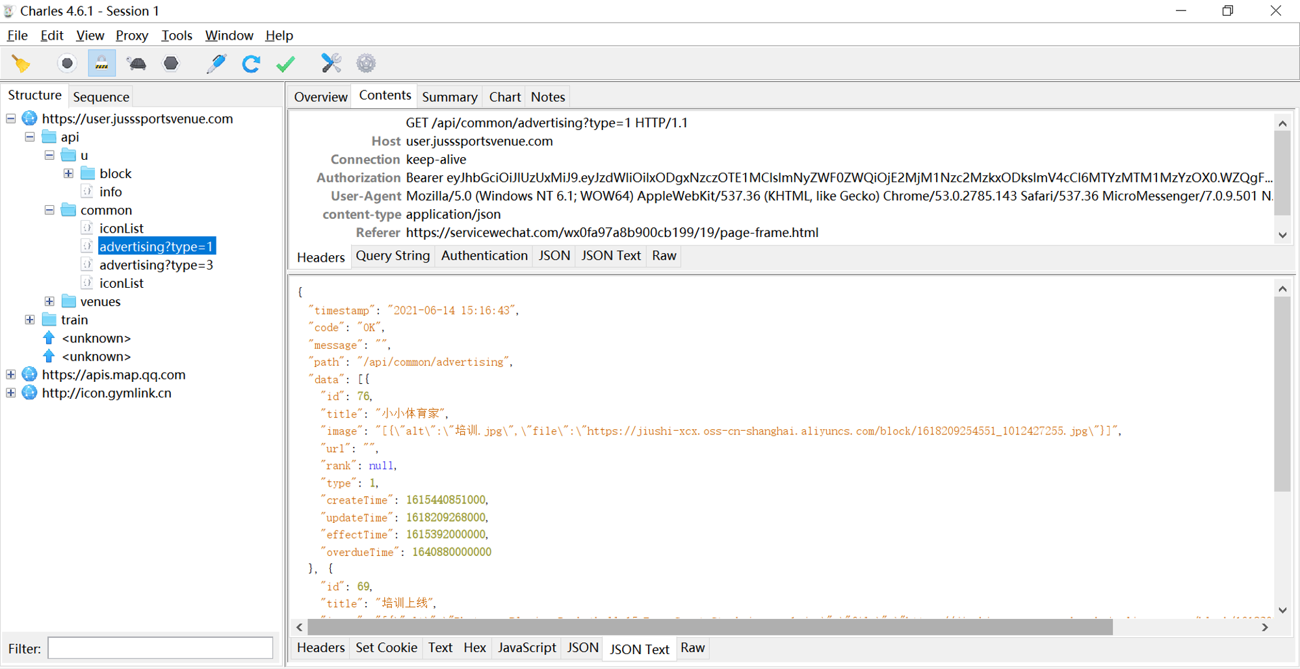Screen dimensions: 1300x669
Task: Switch to the Sequence tab
Action: [x=101, y=97]
